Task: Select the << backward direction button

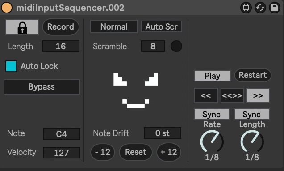Action: (206, 95)
